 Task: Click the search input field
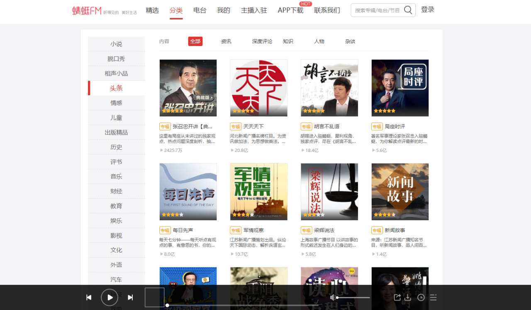pos(378,10)
